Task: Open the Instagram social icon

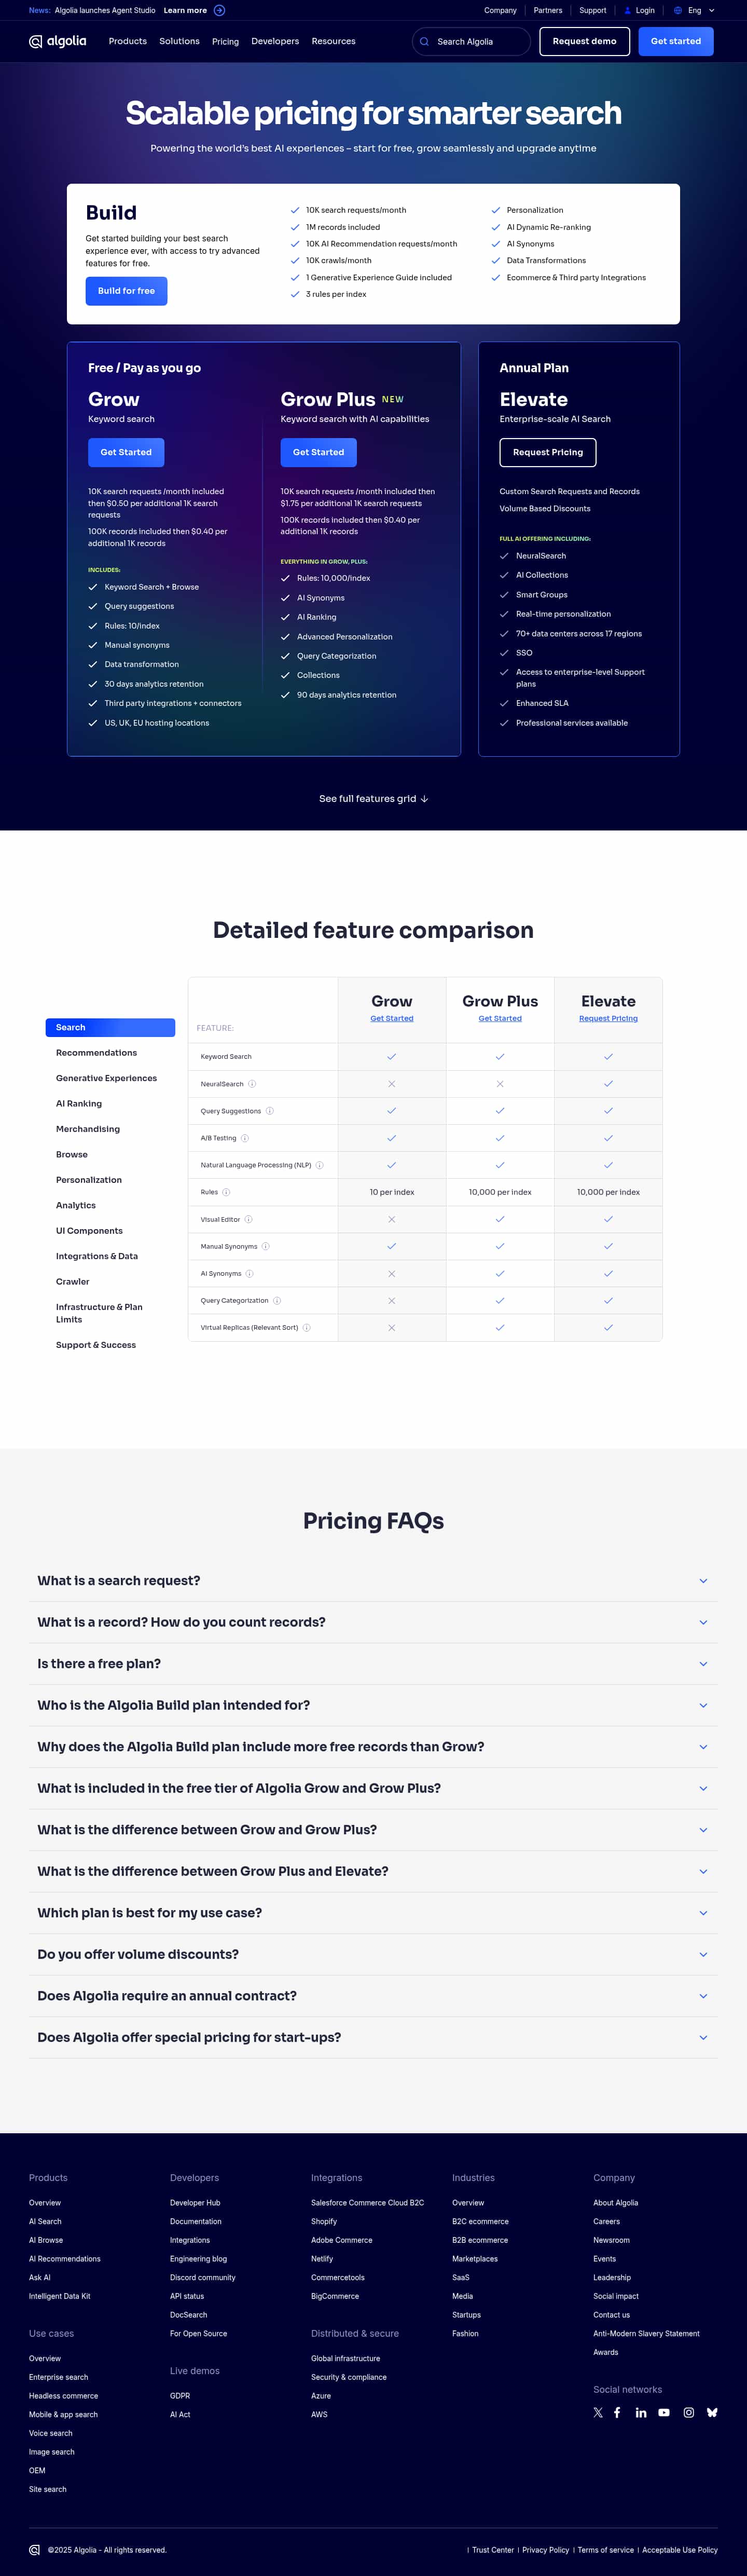Action: [x=689, y=2413]
